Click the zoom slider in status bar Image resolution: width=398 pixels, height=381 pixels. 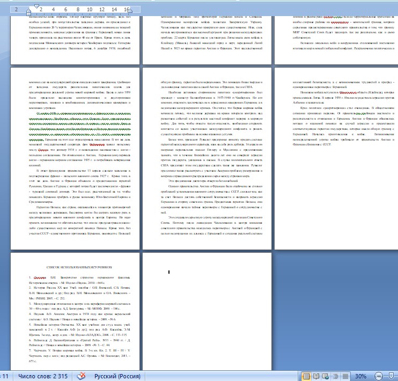(392, 376)
